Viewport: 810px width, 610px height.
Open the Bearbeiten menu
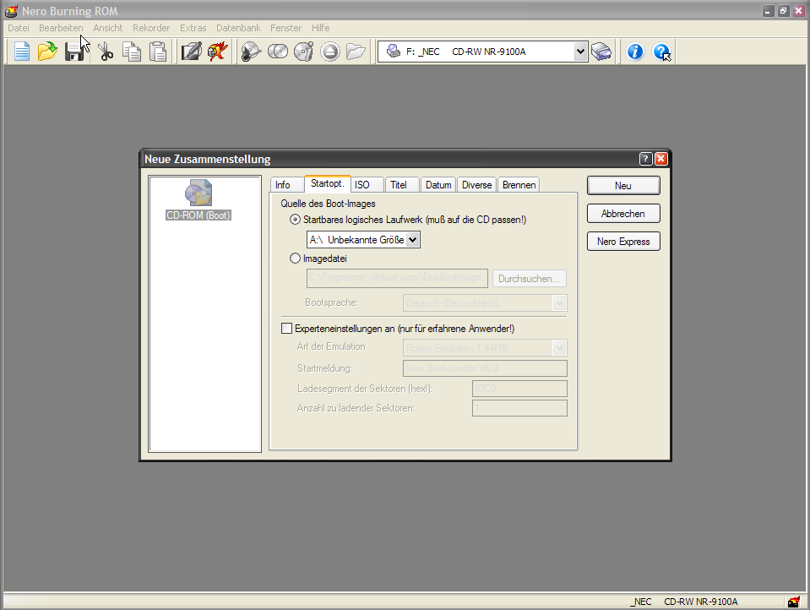point(61,28)
